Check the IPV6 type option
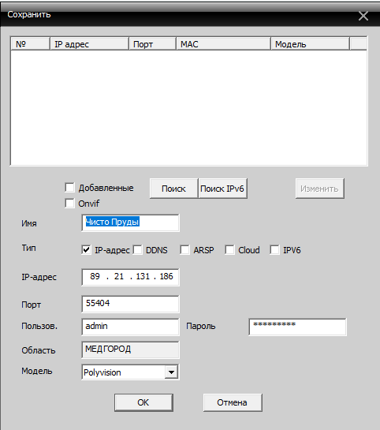Viewport: 380px width, 430px height. tap(274, 250)
